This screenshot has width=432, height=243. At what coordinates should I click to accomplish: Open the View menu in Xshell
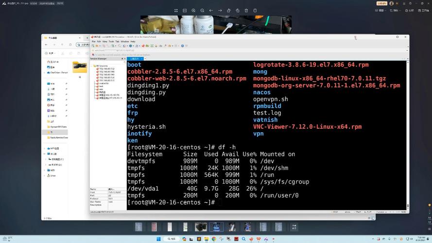(x=104, y=42)
